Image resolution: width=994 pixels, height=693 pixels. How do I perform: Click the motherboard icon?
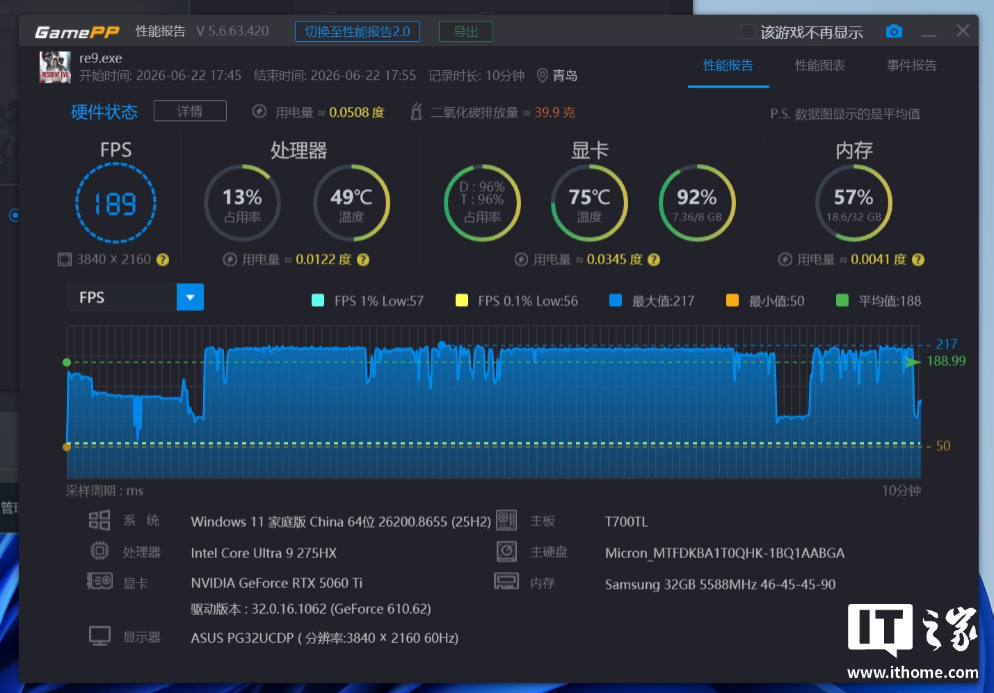click(x=506, y=520)
